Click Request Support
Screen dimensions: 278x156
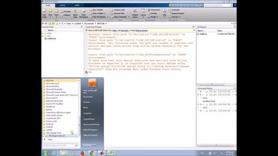(176, 13)
